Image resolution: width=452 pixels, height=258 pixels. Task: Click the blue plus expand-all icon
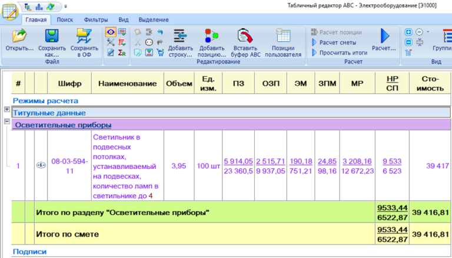[x=408, y=32]
